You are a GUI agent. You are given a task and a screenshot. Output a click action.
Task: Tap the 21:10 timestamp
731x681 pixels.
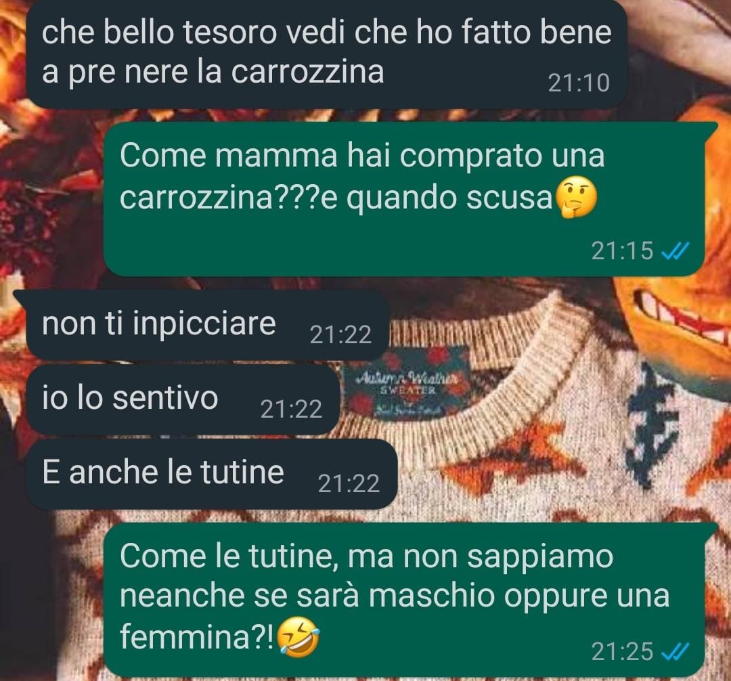579,83
